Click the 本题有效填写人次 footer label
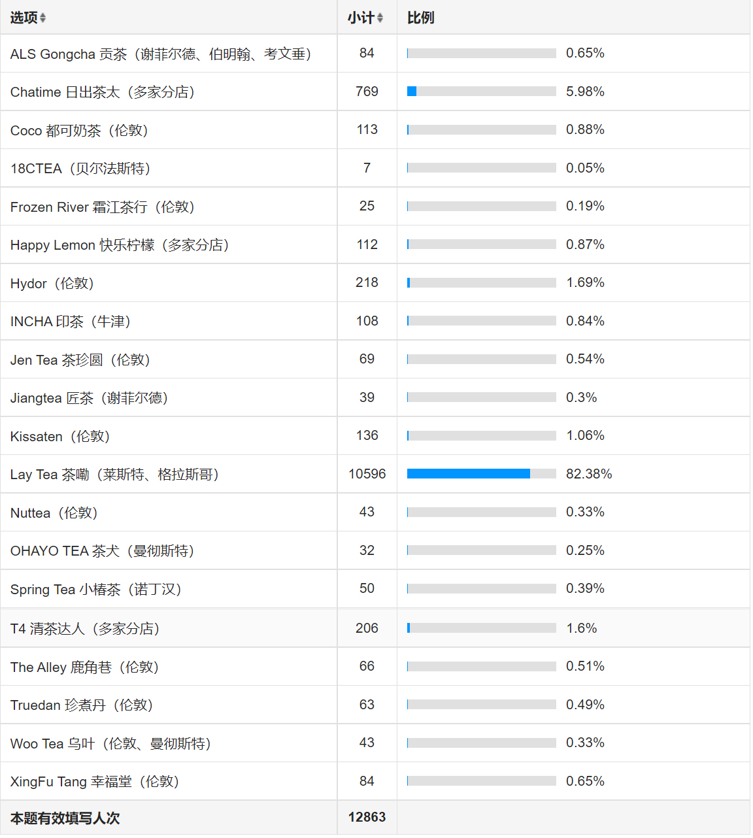 pyautogui.click(x=65, y=818)
